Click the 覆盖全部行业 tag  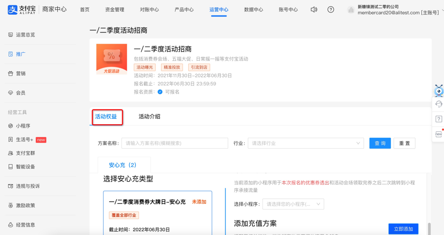pyautogui.click(x=124, y=215)
